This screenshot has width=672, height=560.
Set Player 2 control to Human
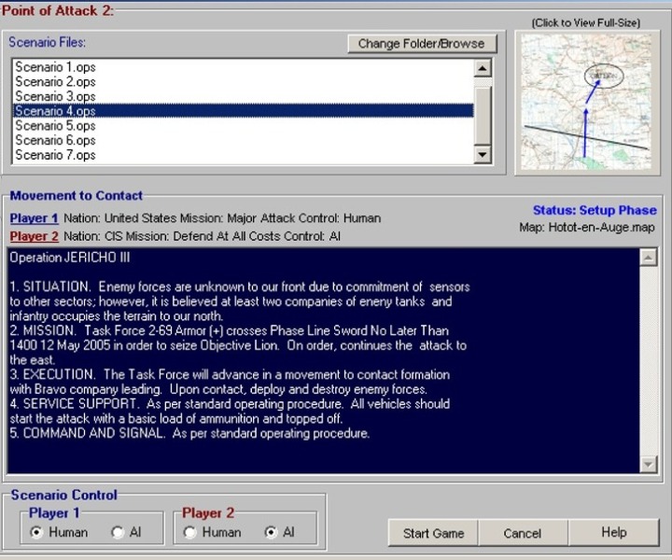click(x=190, y=533)
